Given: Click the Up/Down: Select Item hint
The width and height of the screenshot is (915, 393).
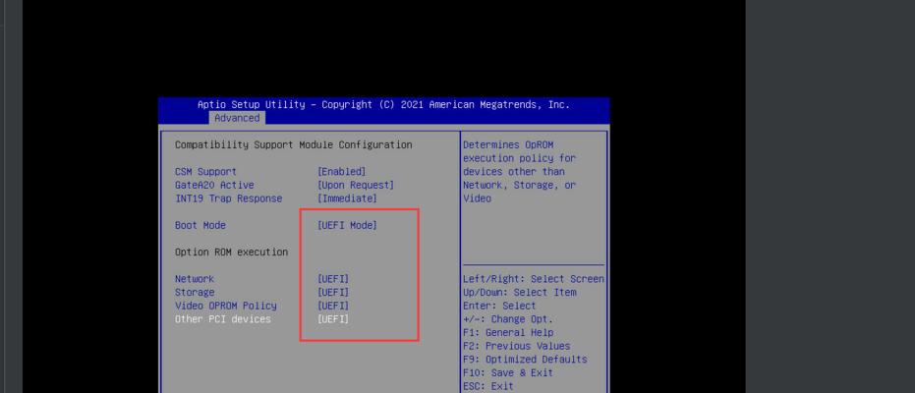Looking at the screenshot, I should (x=519, y=292).
